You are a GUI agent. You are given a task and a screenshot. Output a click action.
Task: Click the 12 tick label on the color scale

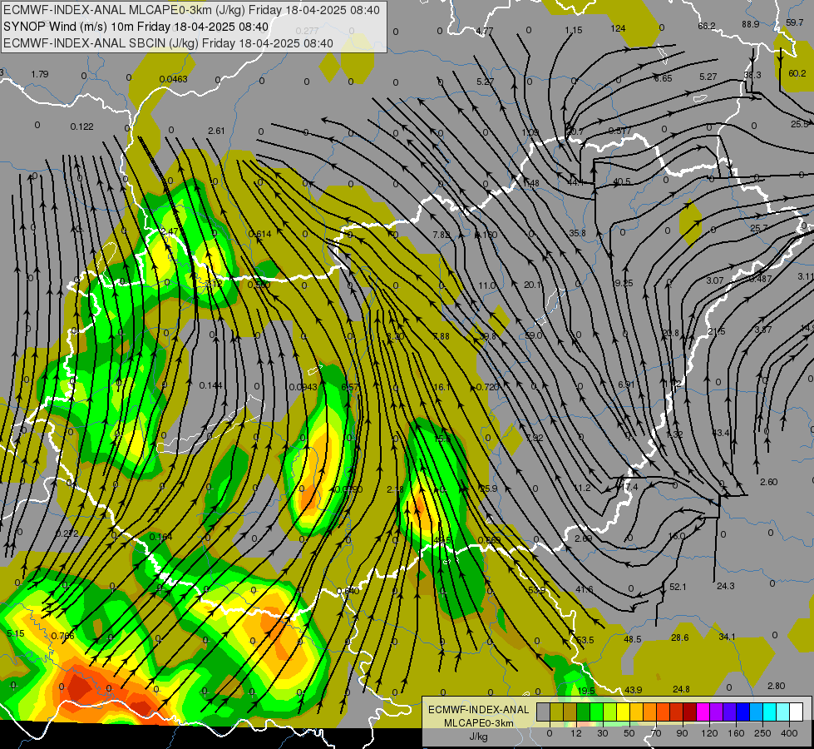pyautogui.click(x=576, y=733)
